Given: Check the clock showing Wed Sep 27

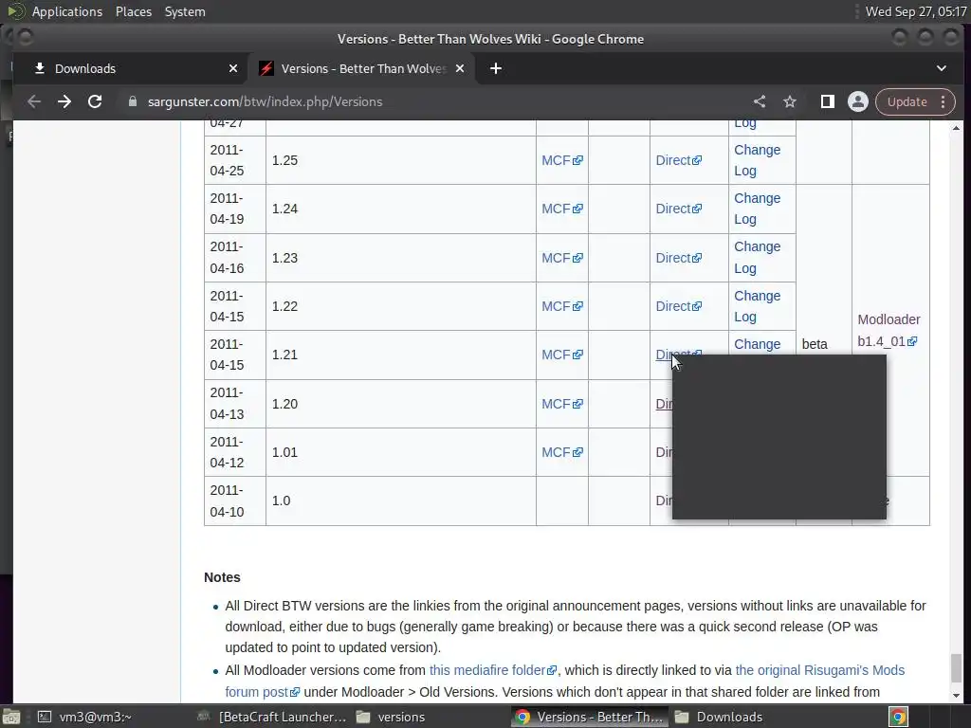Looking at the screenshot, I should coord(915,11).
